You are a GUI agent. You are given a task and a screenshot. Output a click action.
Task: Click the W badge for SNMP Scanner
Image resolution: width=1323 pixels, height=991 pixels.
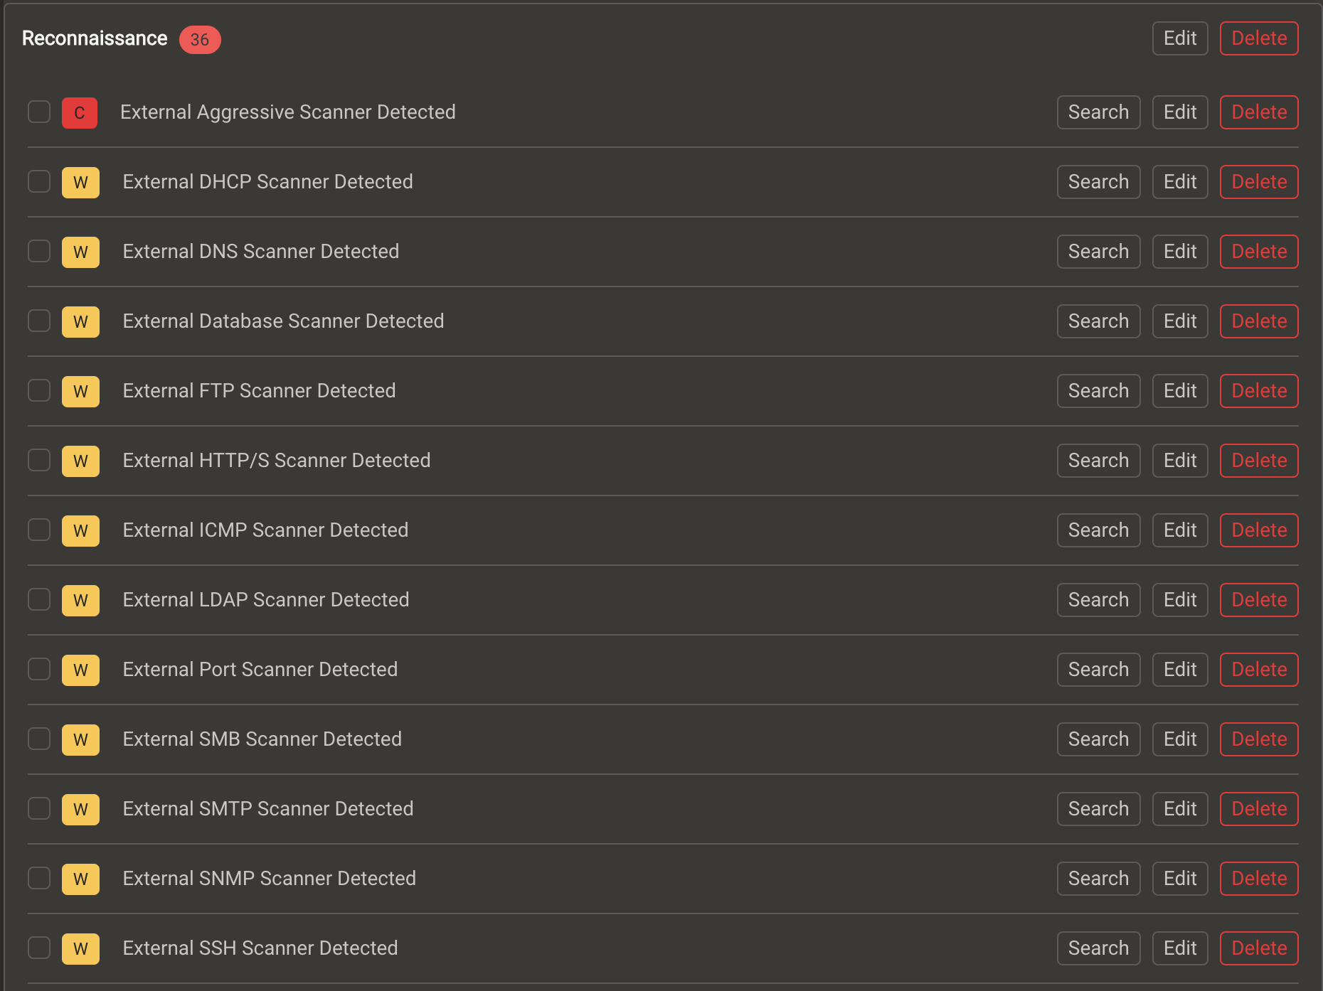point(80,879)
